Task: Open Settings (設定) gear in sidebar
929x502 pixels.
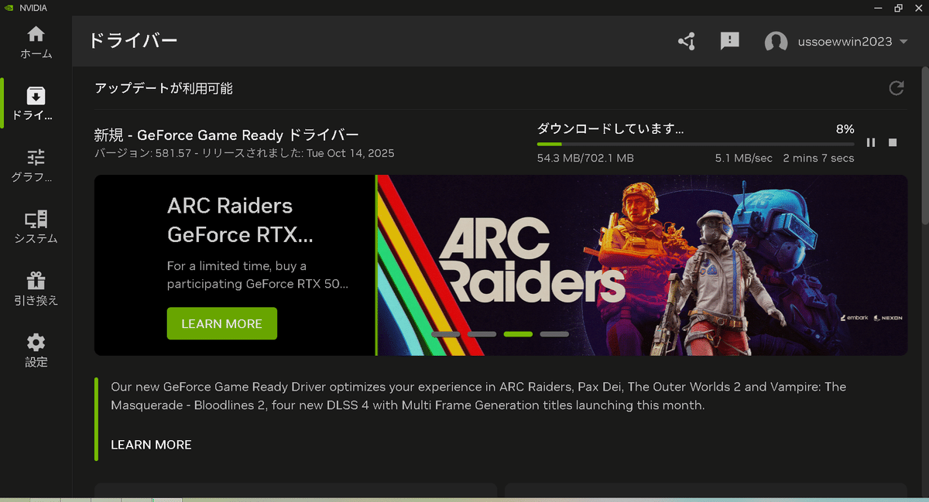Action: (x=36, y=350)
